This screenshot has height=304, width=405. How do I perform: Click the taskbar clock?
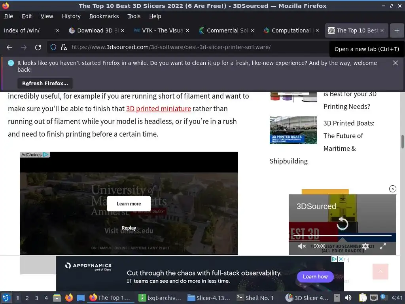click(397, 298)
